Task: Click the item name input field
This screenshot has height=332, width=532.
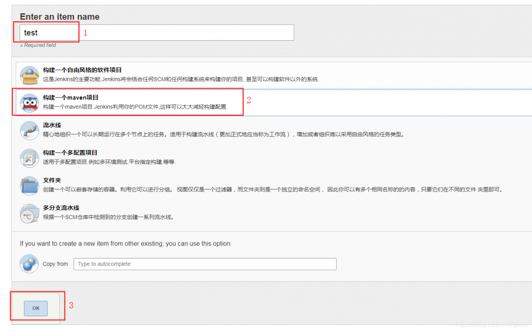Action: [x=157, y=32]
